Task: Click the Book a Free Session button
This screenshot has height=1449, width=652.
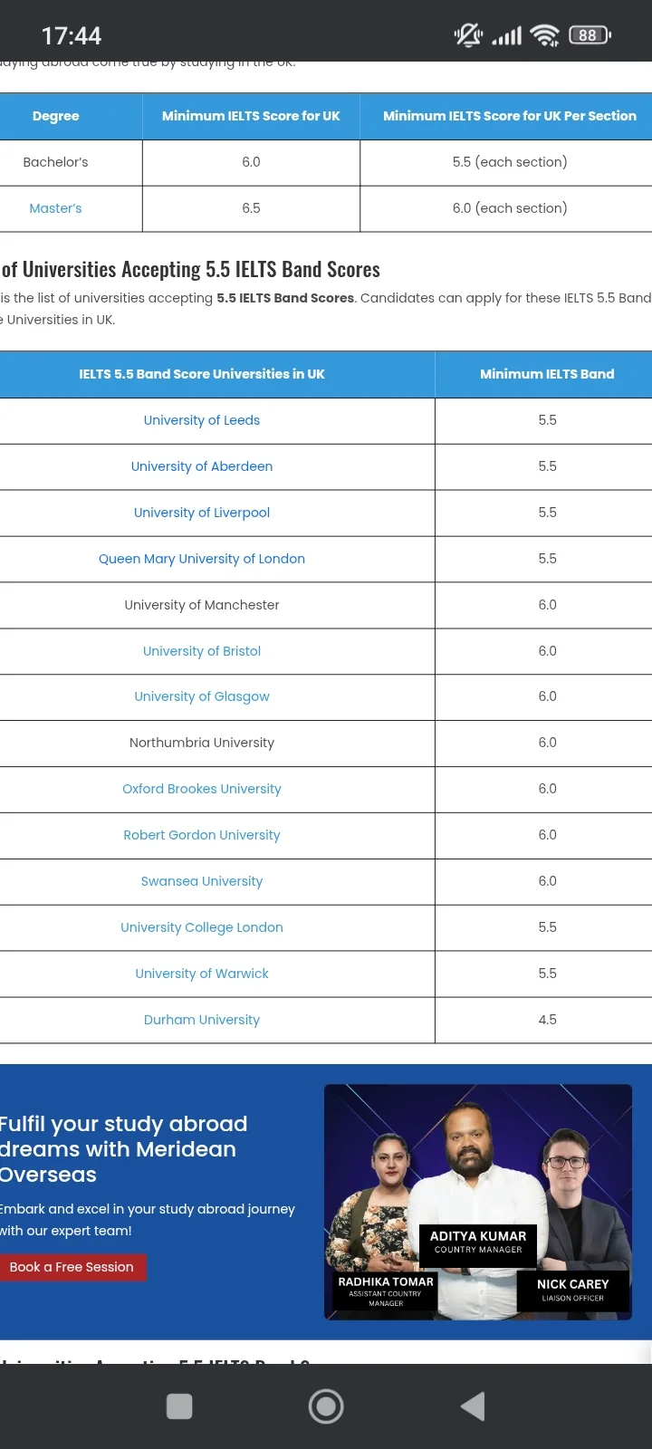Action: pos(72,1267)
